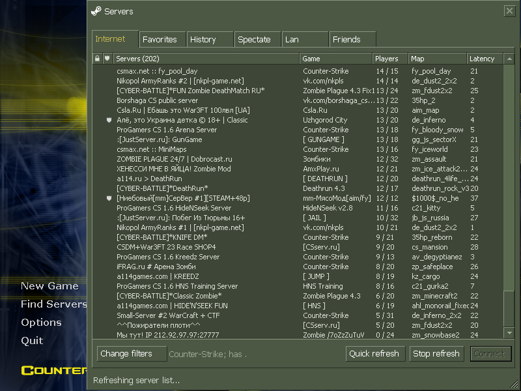Open the Friends tab
The width and height of the screenshot is (521, 391).
tap(352, 40)
